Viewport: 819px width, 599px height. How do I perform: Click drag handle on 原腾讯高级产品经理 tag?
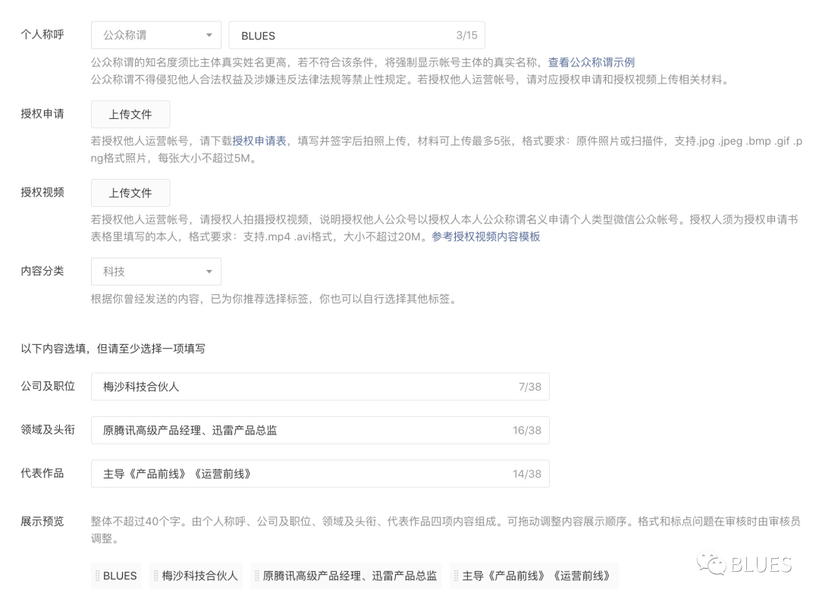pos(257,576)
